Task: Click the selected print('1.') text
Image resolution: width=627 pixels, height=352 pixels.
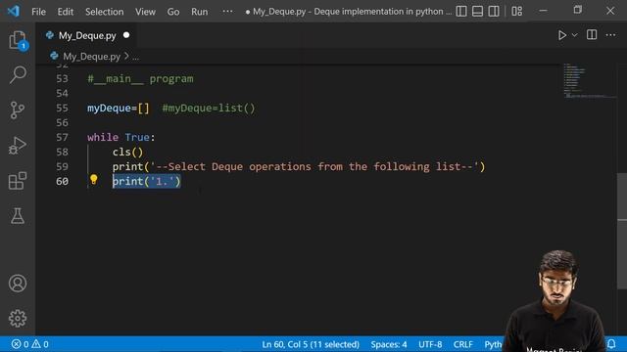Action: click(x=146, y=182)
